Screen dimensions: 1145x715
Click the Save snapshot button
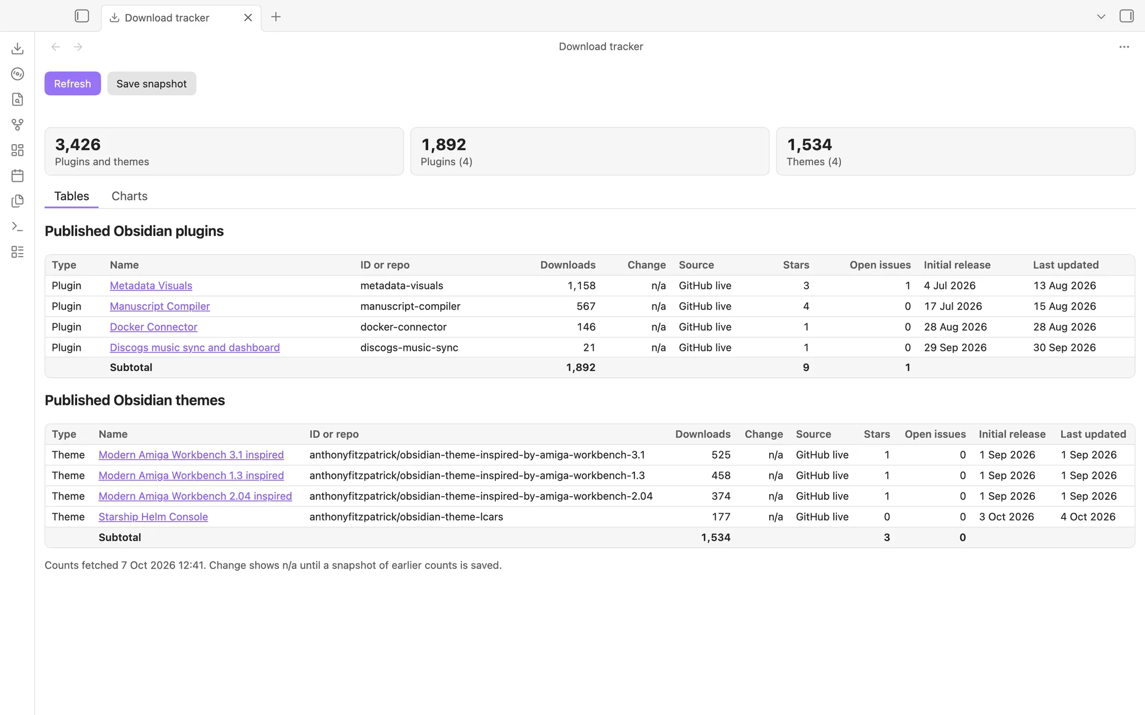click(x=152, y=83)
